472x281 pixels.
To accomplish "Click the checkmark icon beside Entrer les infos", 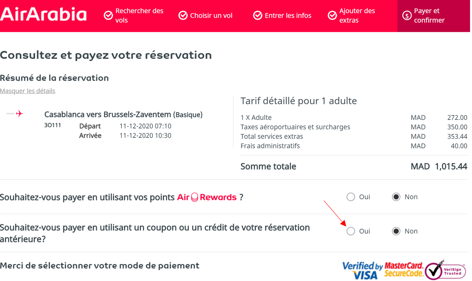I will click(x=258, y=16).
